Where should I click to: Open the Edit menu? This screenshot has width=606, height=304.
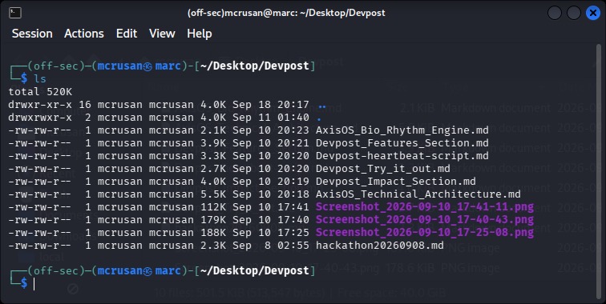127,34
